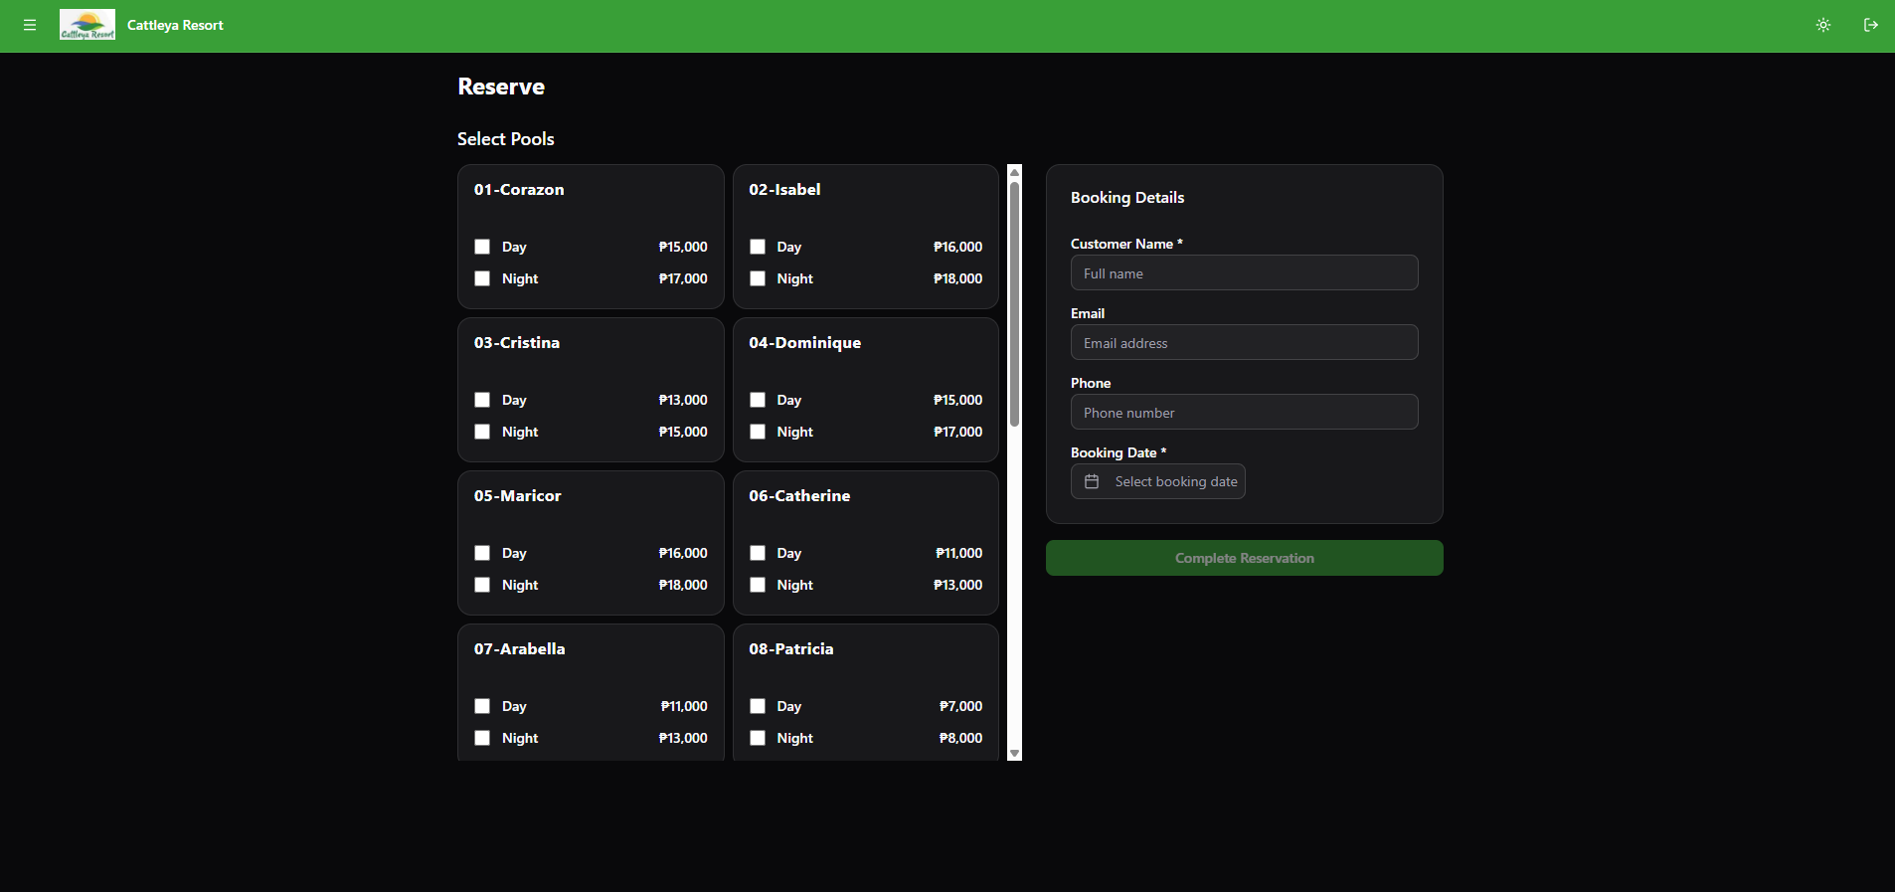Check Day for 03-Cristina pool
Viewport: 1895px width, 892px height.
point(482,400)
